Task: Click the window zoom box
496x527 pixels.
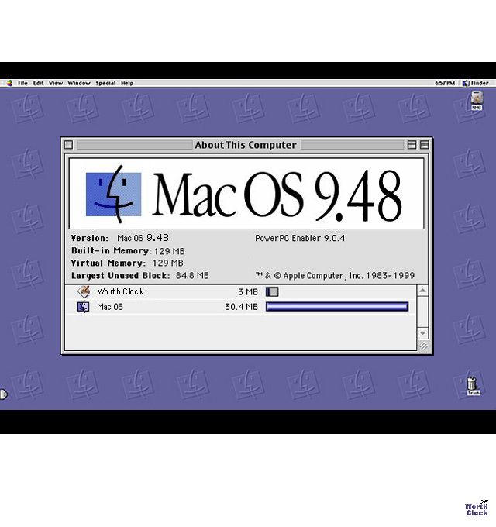Action: [412, 145]
